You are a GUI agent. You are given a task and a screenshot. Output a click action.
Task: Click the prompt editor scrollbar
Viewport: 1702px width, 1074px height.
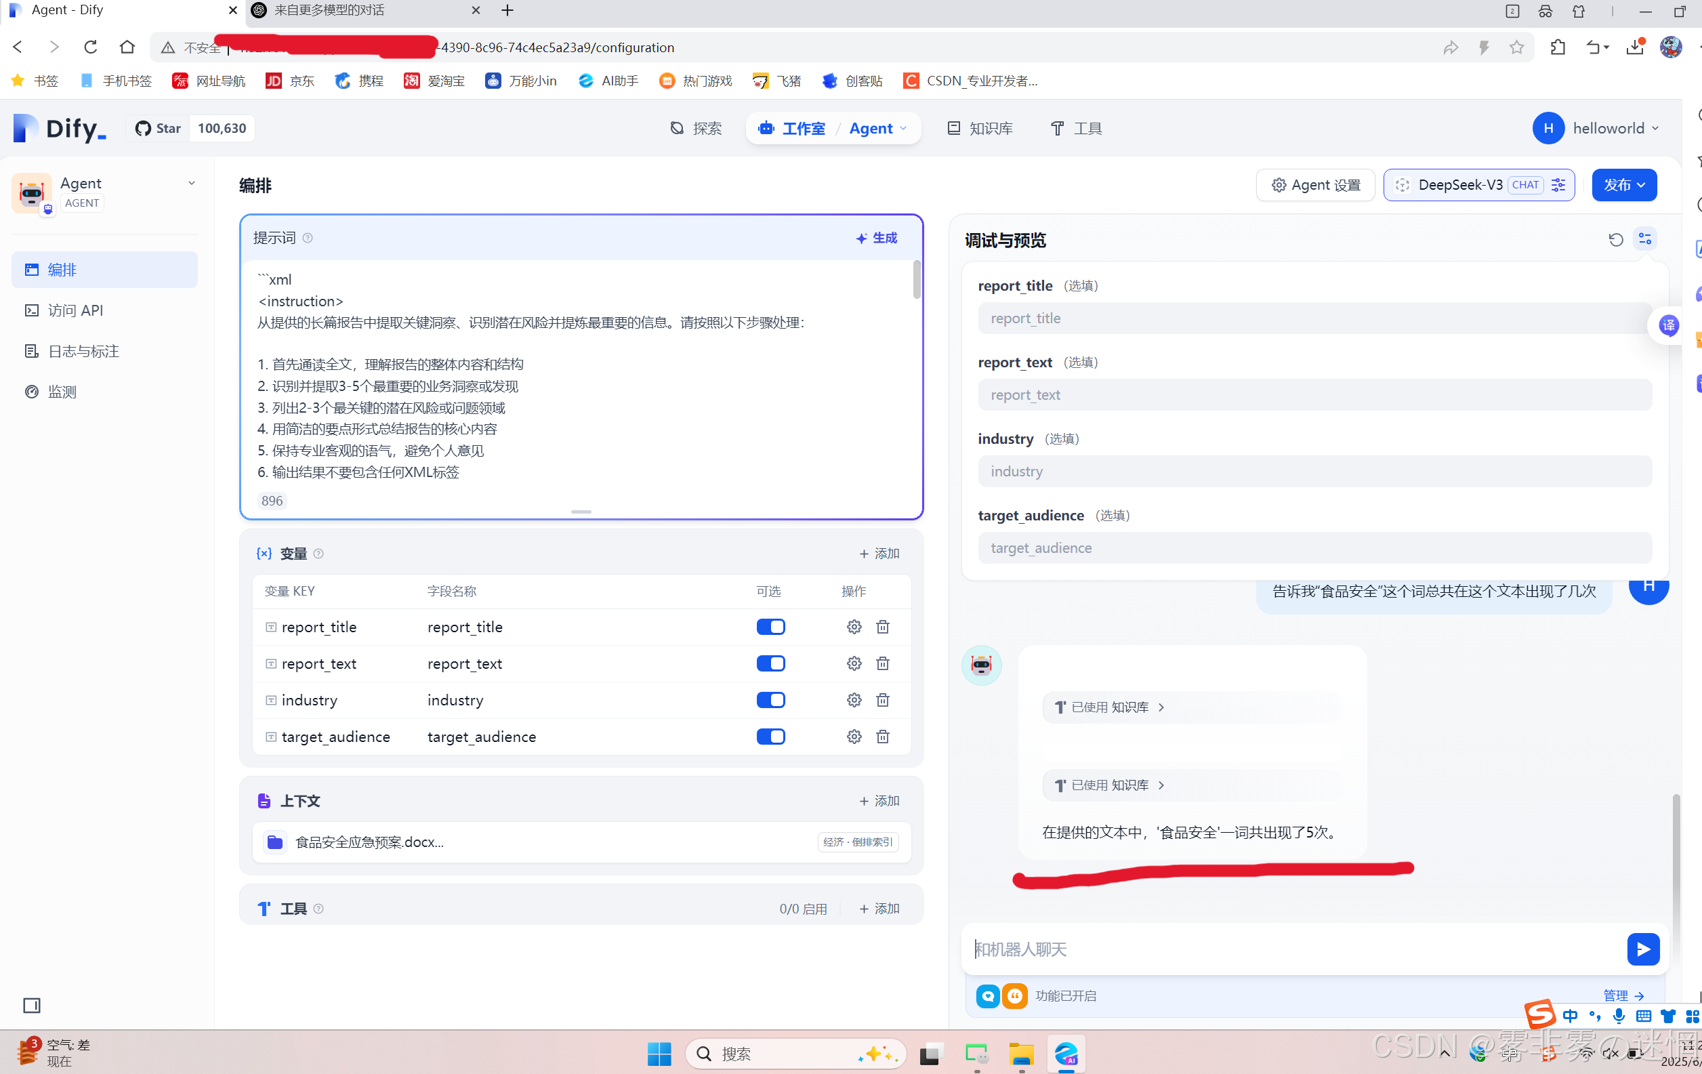coord(916,280)
